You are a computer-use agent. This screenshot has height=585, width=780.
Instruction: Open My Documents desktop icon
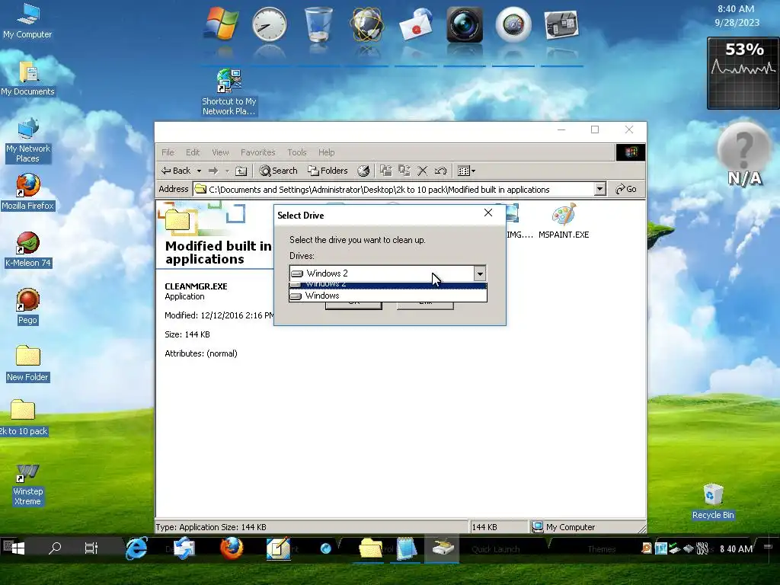pos(27,78)
